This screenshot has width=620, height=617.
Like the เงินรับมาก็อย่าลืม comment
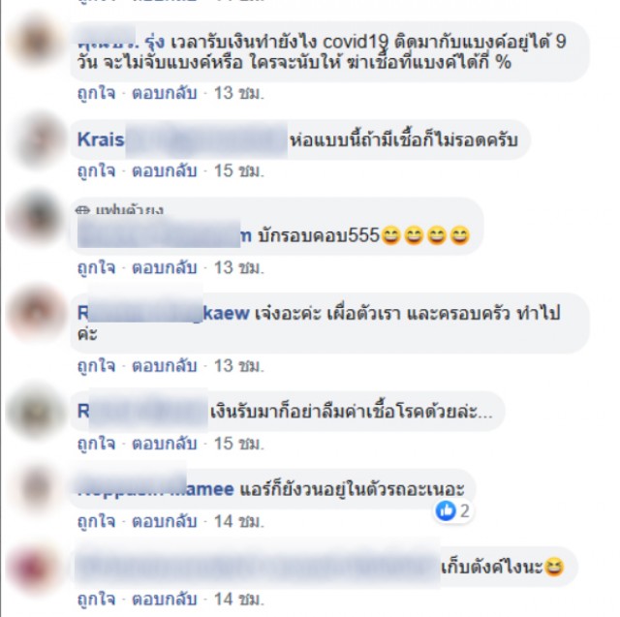97,444
